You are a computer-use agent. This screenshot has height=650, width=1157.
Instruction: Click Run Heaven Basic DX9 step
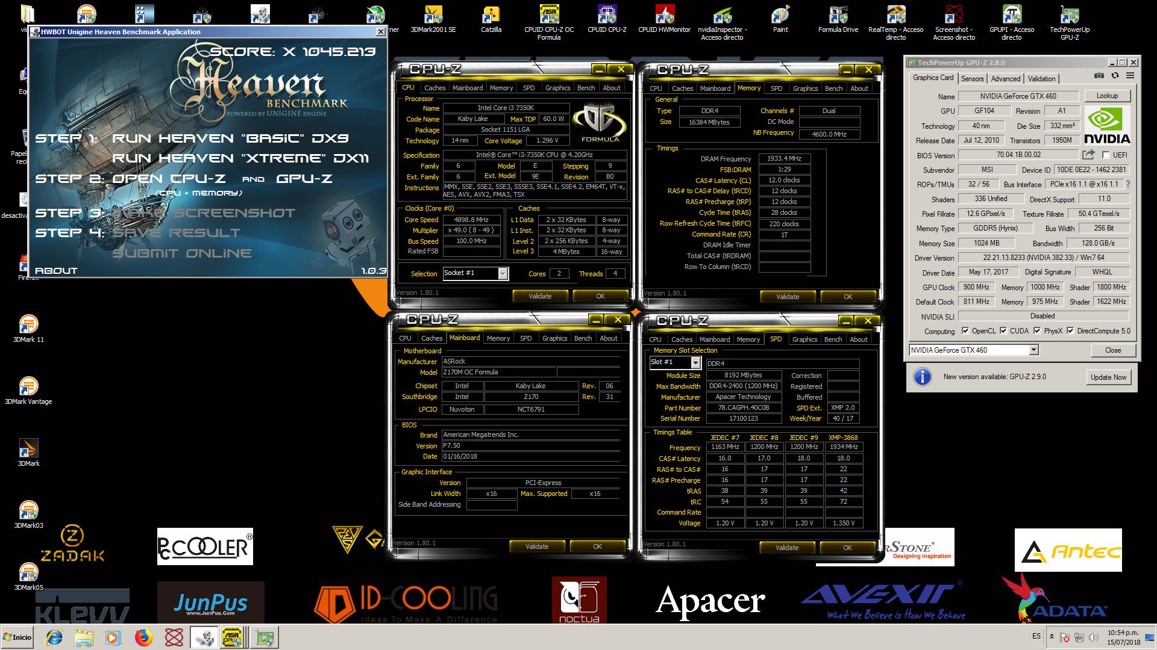230,138
